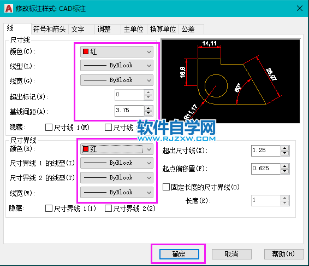309x266 pixels.
Task: Toggle hide 尺寸界线 1(1) checkbox
Action: click(x=49, y=209)
